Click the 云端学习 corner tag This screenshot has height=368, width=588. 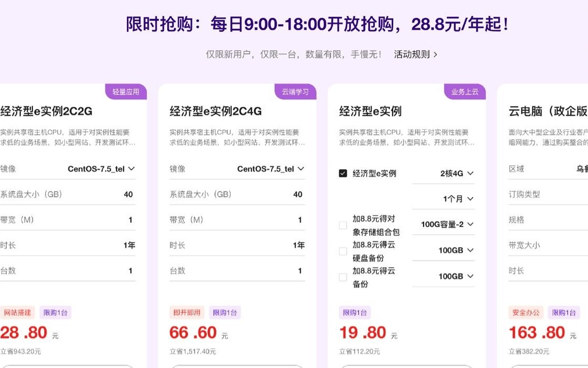295,91
